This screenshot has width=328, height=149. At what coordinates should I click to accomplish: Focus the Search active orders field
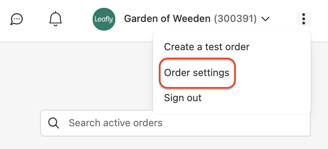pyautogui.click(x=175, y=123)
